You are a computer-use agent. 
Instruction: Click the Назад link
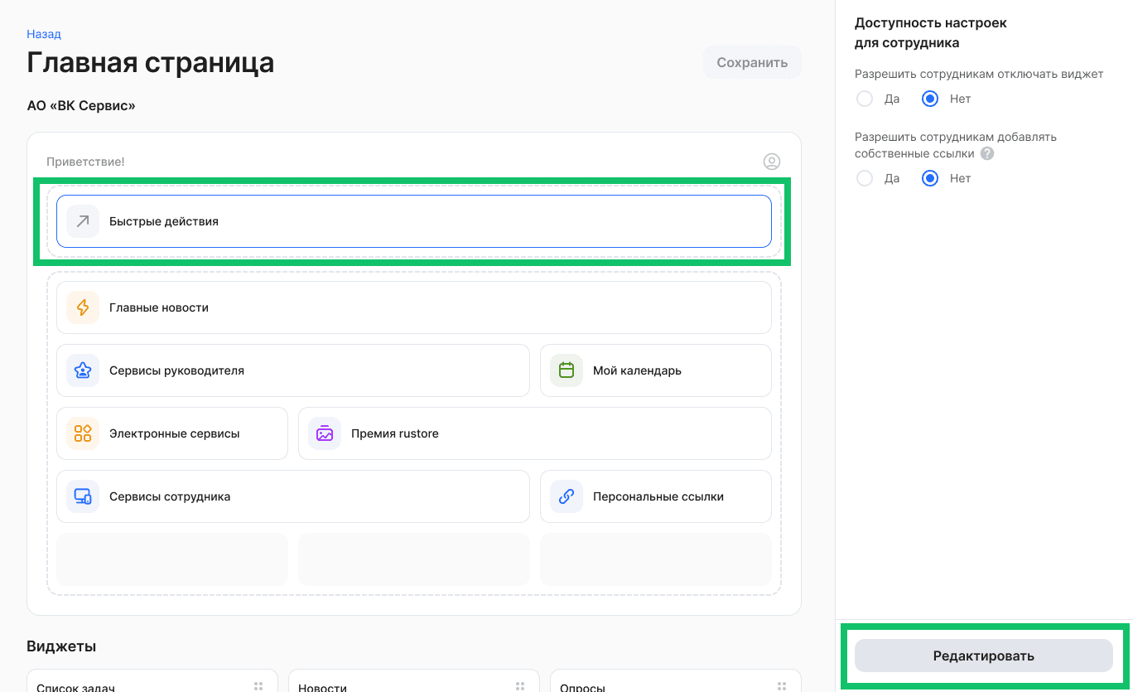point(43,34)
